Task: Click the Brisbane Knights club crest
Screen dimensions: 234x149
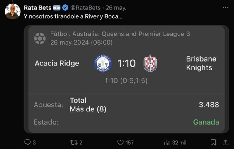Action: click(150, 63)
